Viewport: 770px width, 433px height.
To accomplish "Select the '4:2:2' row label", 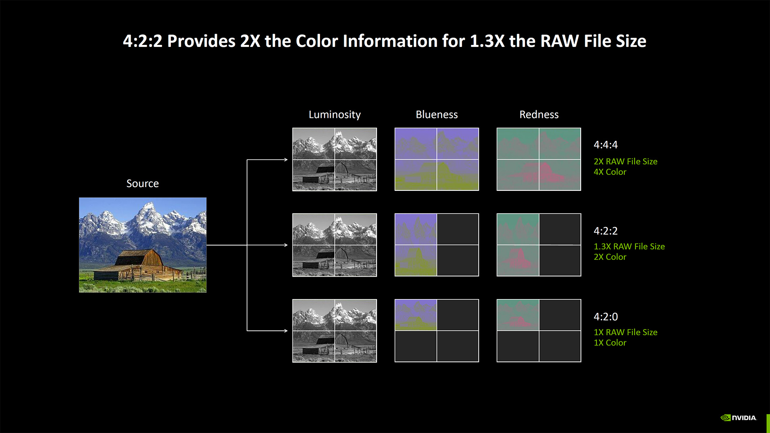I will 606,231.
